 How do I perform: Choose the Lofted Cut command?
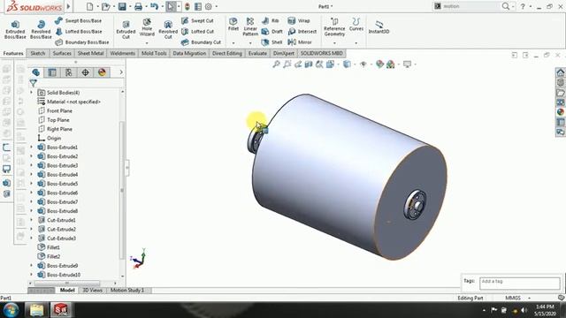(x=197, y=32)
